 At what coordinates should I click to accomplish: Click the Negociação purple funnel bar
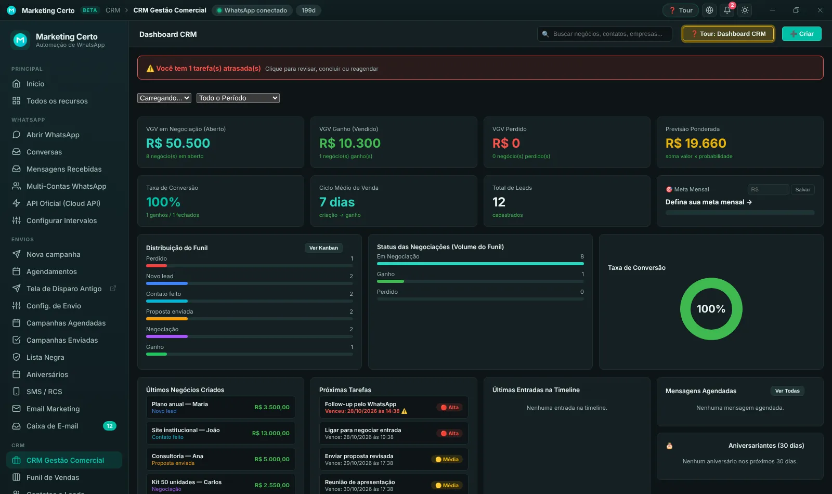[x=167, y=336]
